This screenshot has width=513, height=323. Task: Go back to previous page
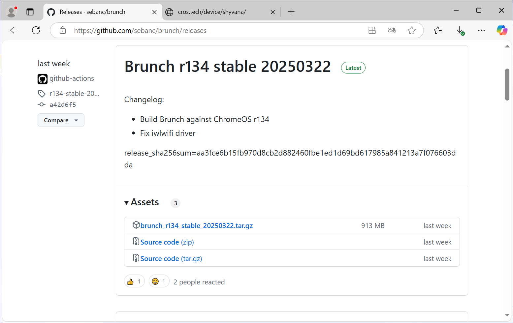tap(14, 30)
